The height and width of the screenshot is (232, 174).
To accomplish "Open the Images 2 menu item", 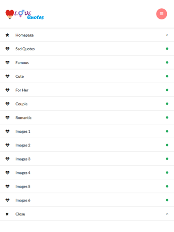I will point(87,145).
